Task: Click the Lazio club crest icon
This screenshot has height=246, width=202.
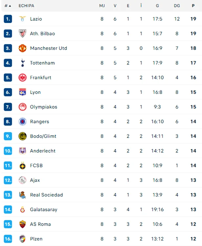Action: [22, 19]
